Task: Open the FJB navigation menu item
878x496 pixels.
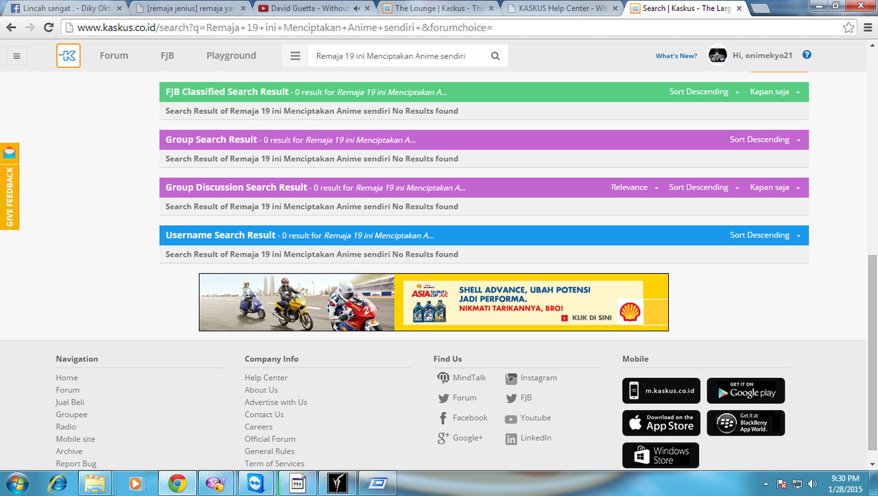Action: [x=167, y=56]
